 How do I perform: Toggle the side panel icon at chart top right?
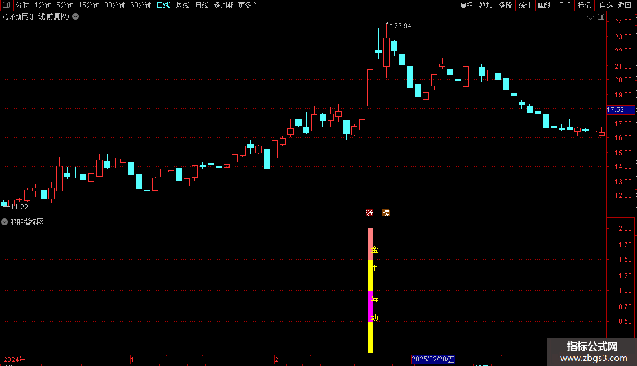click(601, 17)
